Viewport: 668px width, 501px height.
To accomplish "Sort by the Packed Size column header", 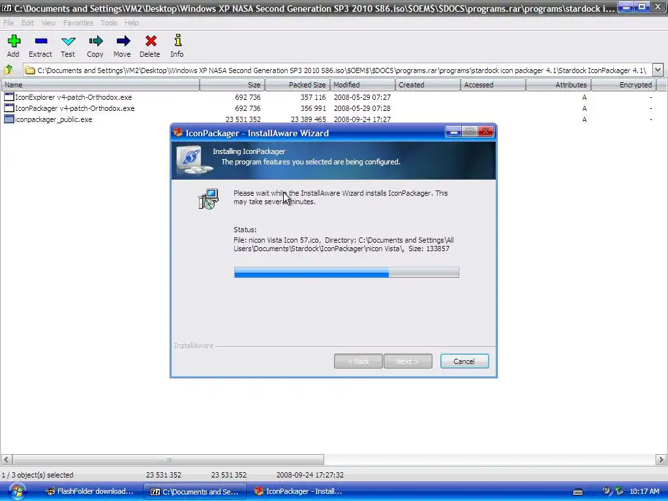I will [297, 85].
